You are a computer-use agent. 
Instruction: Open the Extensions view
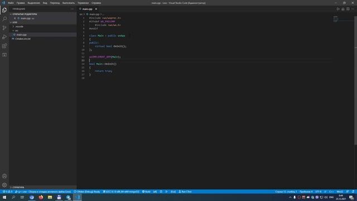point(4,46)
